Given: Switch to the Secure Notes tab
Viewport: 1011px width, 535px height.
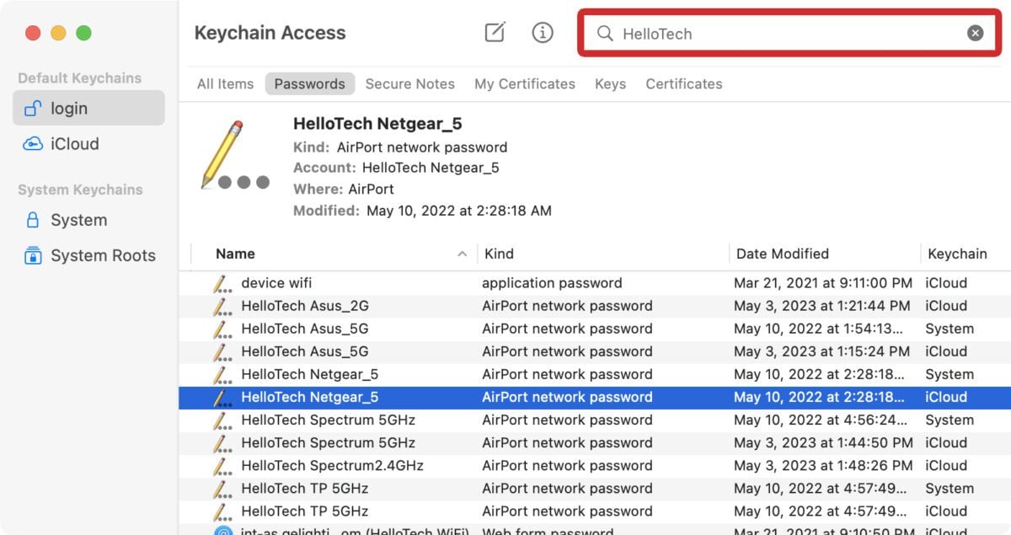Looking at the screenshot, I should pos(409,84).
